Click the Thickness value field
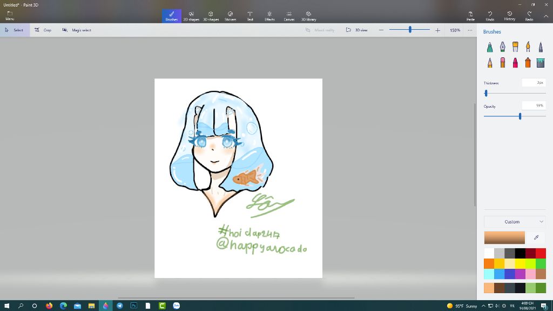Screen dimensions: 553x311 [534, 83]
